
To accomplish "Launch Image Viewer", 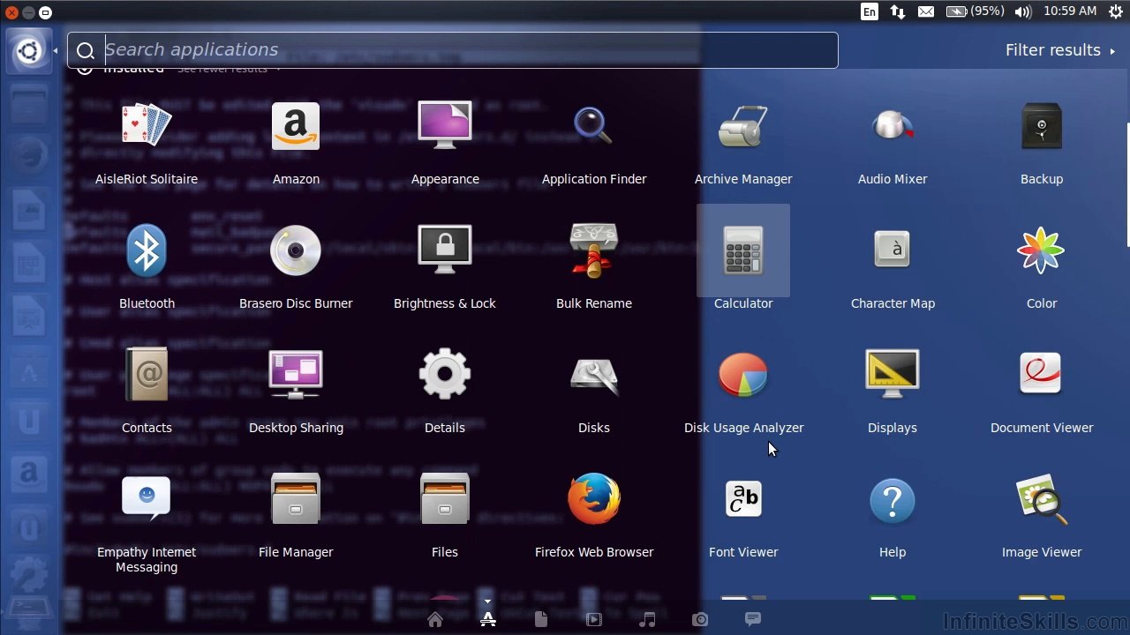I will point(1042,515).
